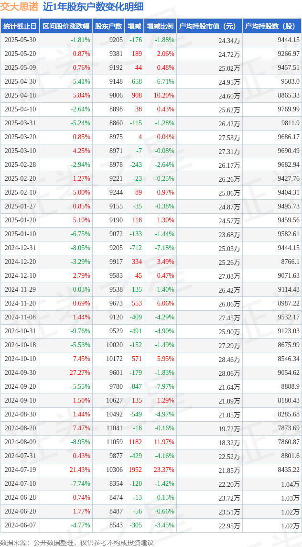Click the 数据来源 footer note
This screenshot has width=302, height=547.
pos(77,542)
